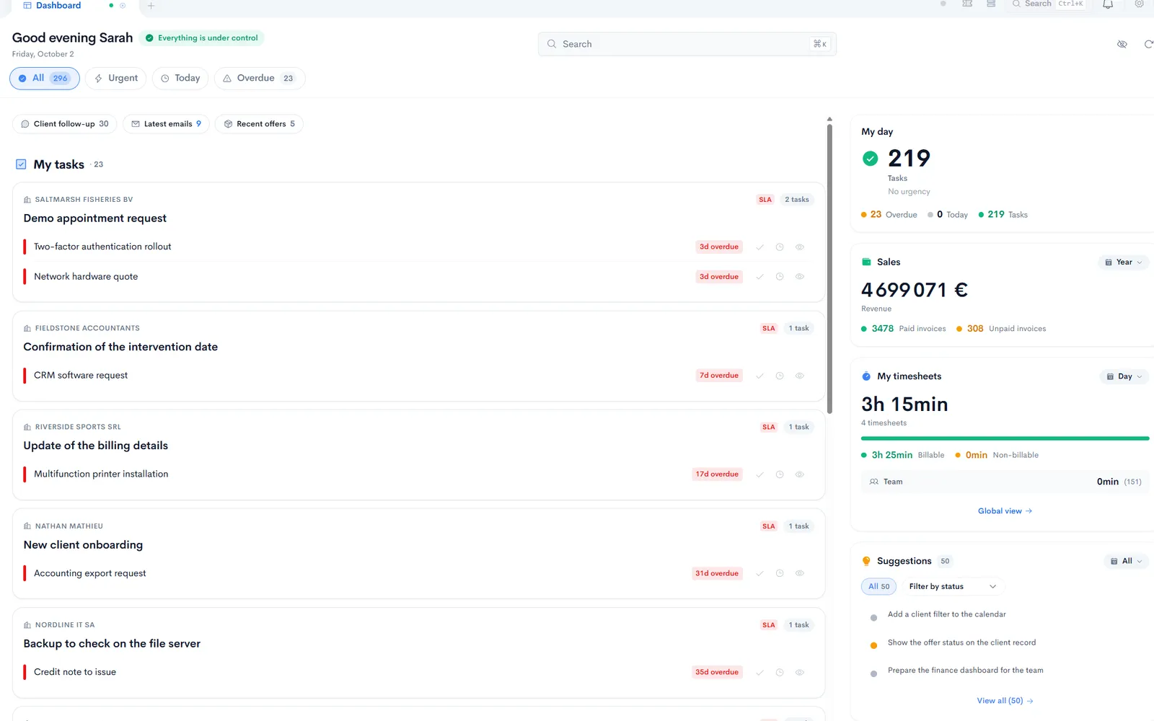Click the eye icon on Network hardware quote
Screen dimensions: 1154x721
click(800, 277)
